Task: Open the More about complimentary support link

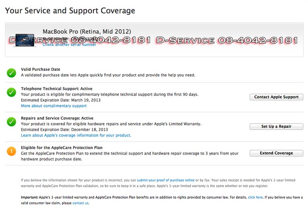Action: [54, 106]
